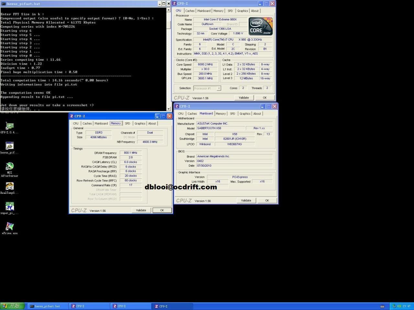Click Validate in the CPU tab window
The height and width of the screenshot is (310, 414).
244,98
